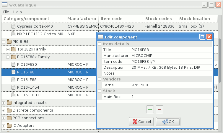Expand the Integrated circuits category
This screenshot has height=133, width=223.
4,103
